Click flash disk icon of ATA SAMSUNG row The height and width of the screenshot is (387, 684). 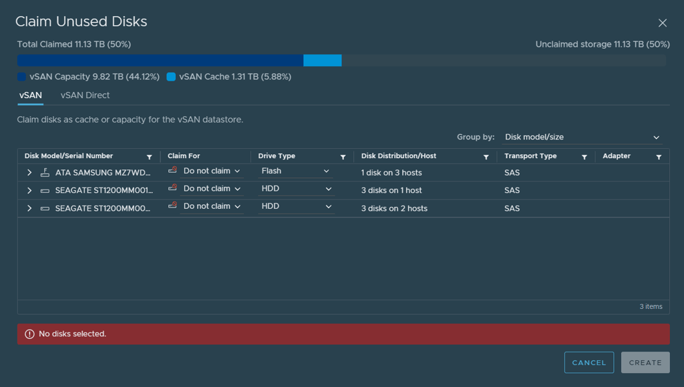(45, 172)
